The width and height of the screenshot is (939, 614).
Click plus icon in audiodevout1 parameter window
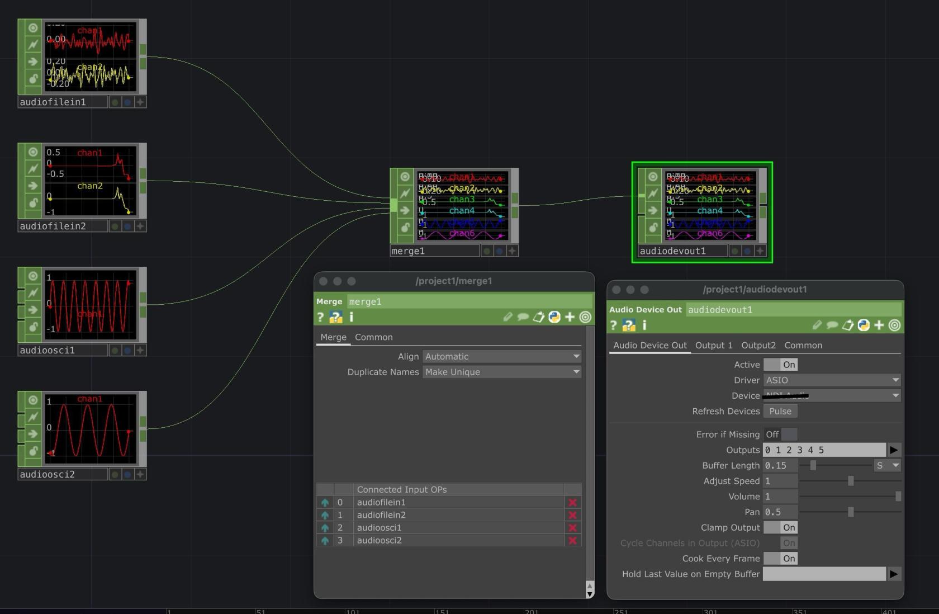[x=879, y=325]
